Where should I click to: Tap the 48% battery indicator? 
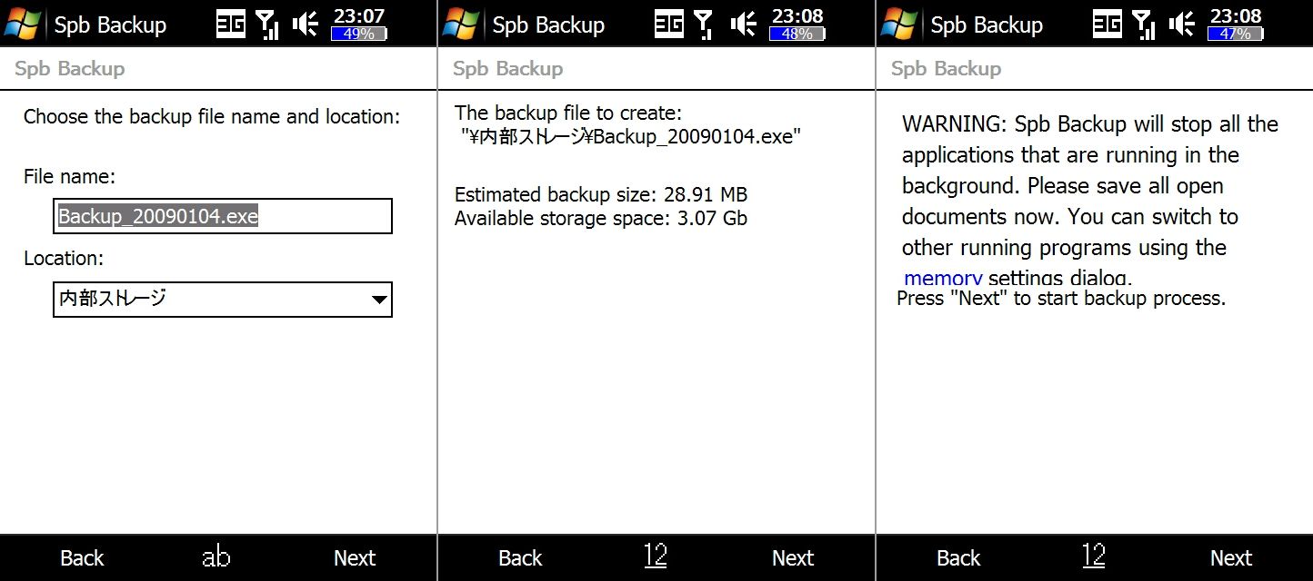pyautogui.click(x=797, y=34)
